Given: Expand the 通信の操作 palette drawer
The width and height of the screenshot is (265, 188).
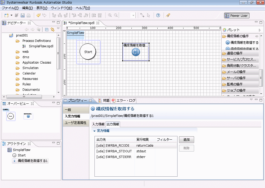Looking at the screenshot, I should point(240,53).
